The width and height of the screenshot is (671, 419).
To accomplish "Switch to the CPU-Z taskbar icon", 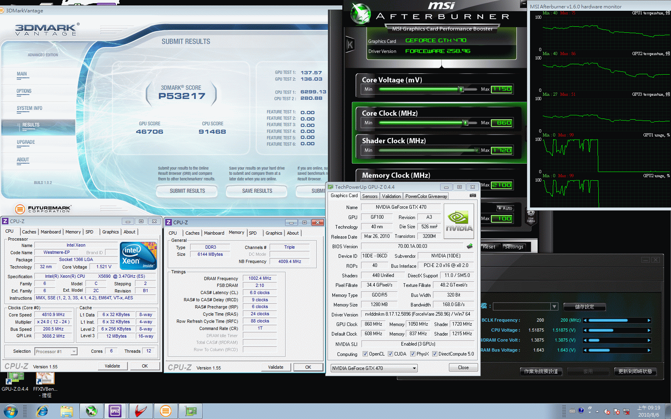I will point(115,411).
